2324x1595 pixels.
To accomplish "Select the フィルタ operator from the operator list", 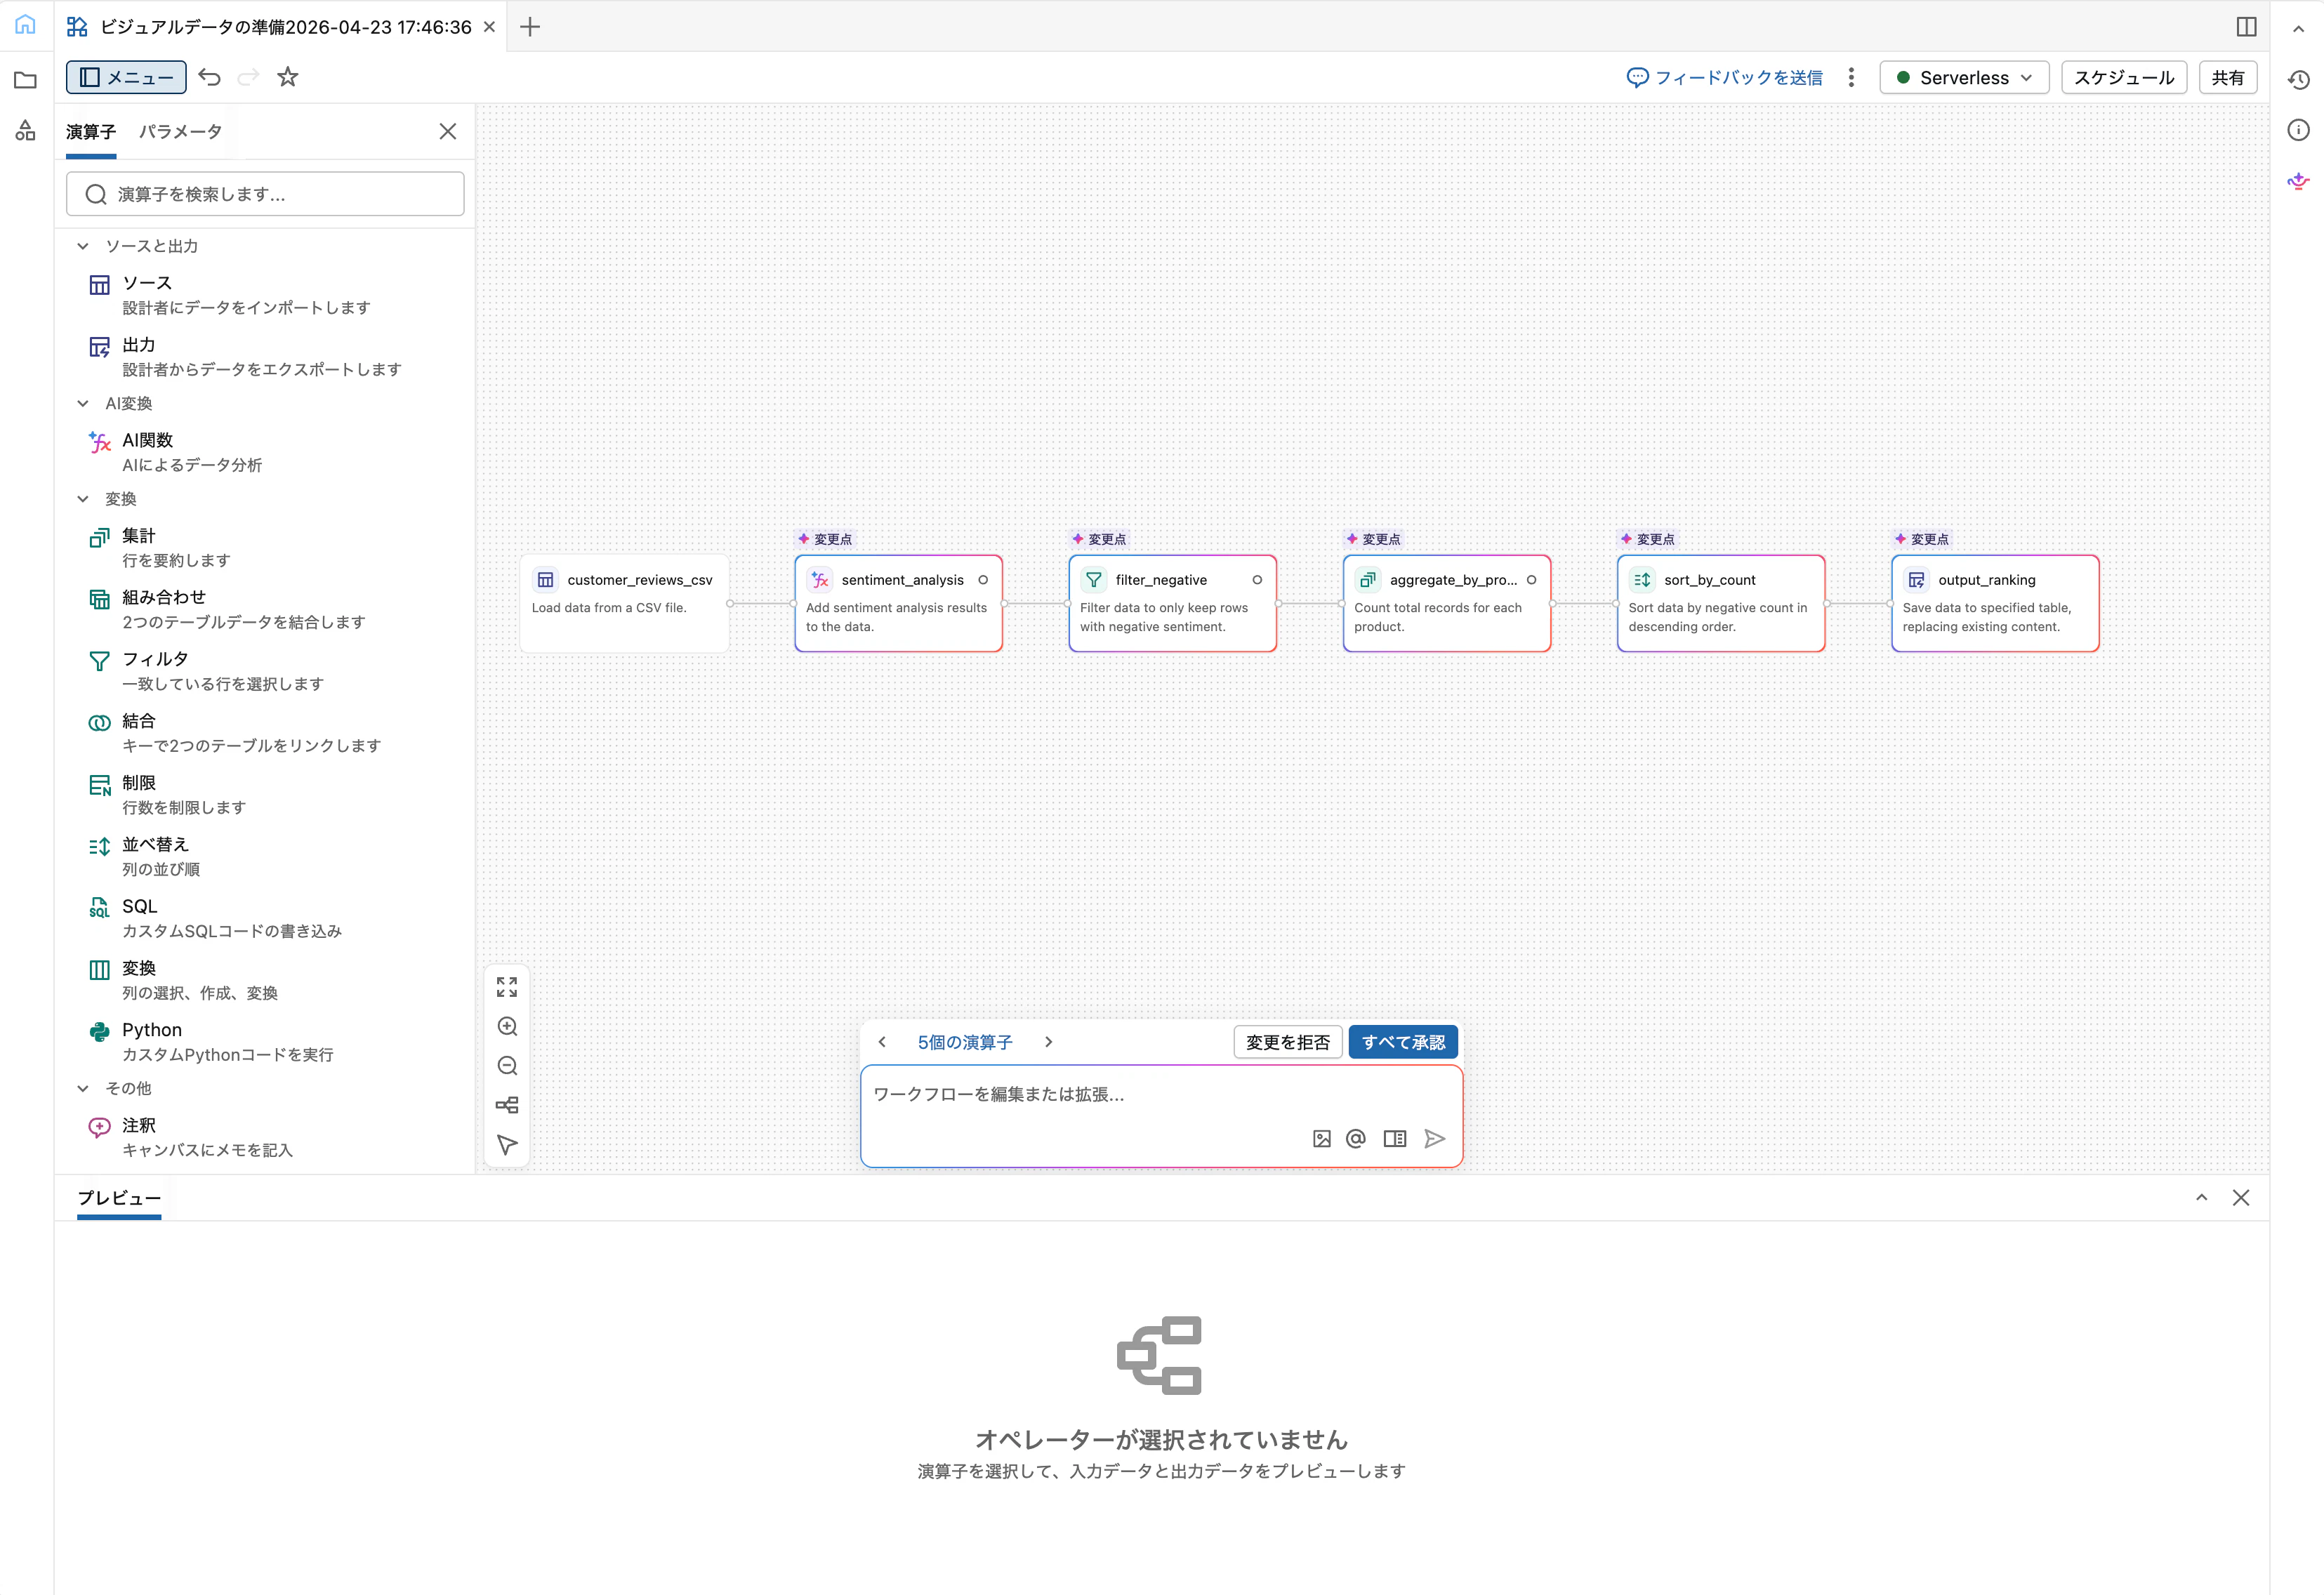I will click(154, 658).
